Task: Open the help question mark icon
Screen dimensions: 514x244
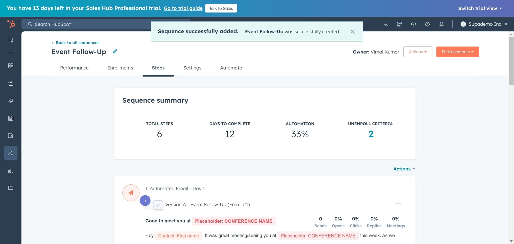Action: click(x=413, y=24)
